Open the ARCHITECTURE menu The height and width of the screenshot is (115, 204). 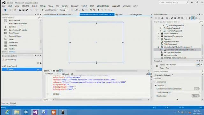103,6
